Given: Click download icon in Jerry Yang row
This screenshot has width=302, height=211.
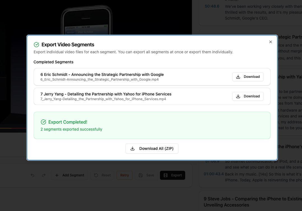Looking at the screenshot, I should [238, 96].
